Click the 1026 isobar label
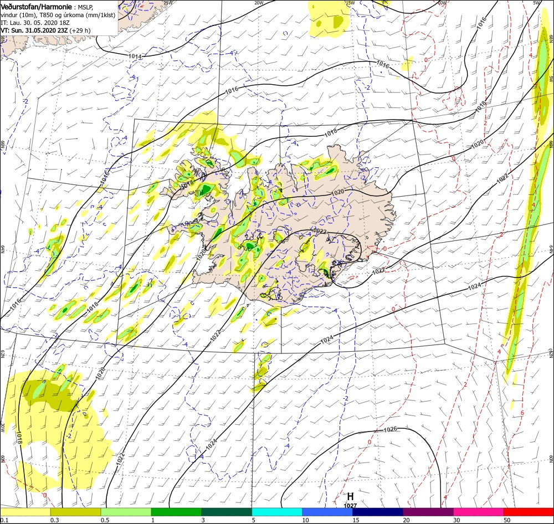554x524 pixels. (x=391, y=429)
